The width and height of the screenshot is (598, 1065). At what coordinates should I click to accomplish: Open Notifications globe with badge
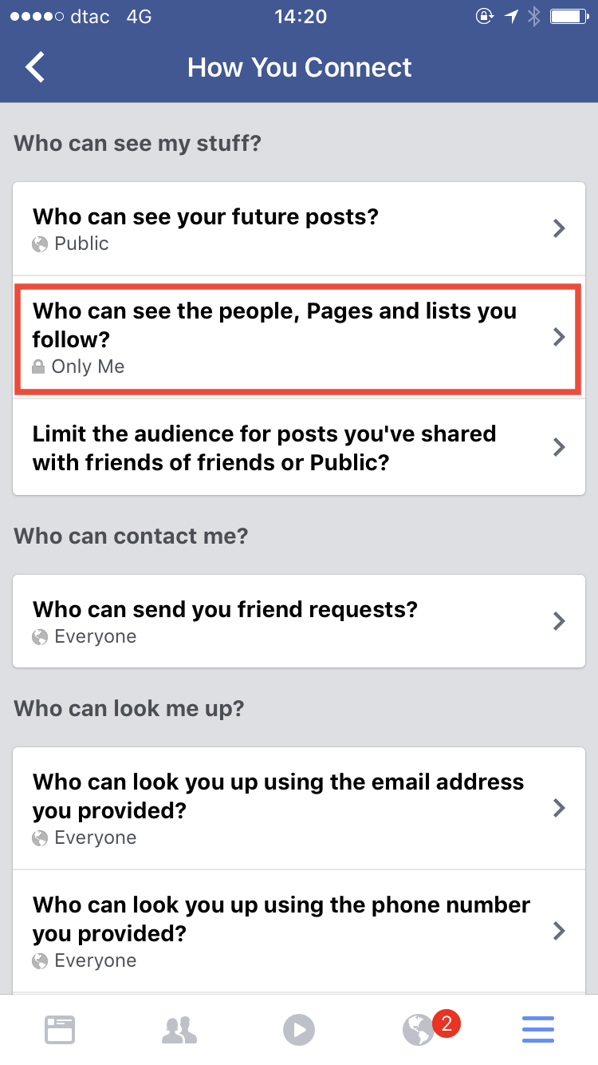[419, 1030]
